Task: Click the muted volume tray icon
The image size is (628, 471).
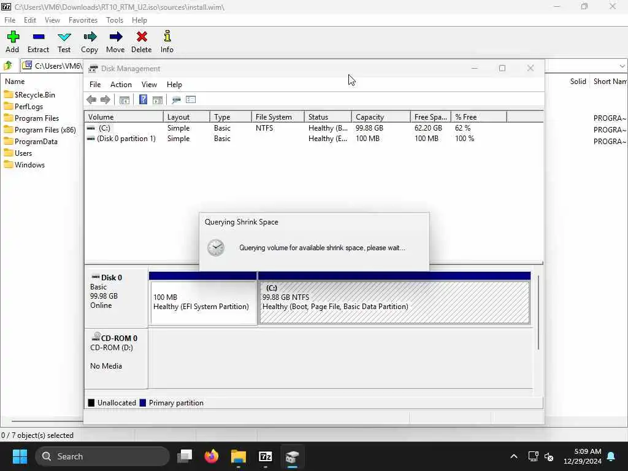Action: click(549, 456)
